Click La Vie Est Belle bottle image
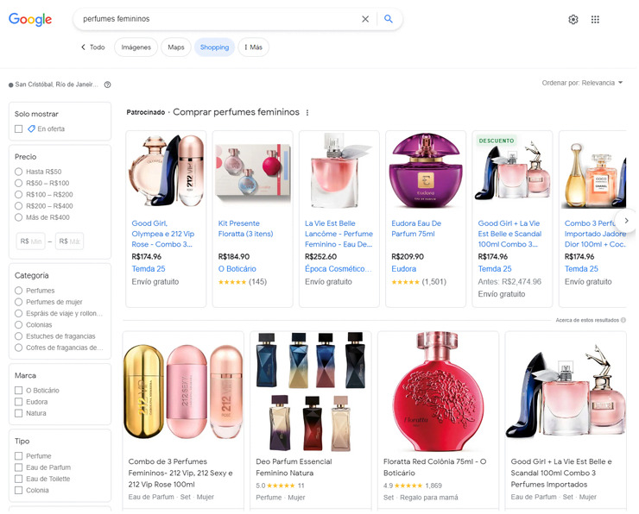Image resolution: width=639 pixels, height=514 pixels. point(339,172)
